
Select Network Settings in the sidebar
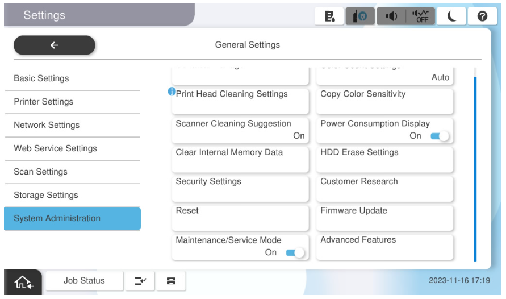click(72, 125)
